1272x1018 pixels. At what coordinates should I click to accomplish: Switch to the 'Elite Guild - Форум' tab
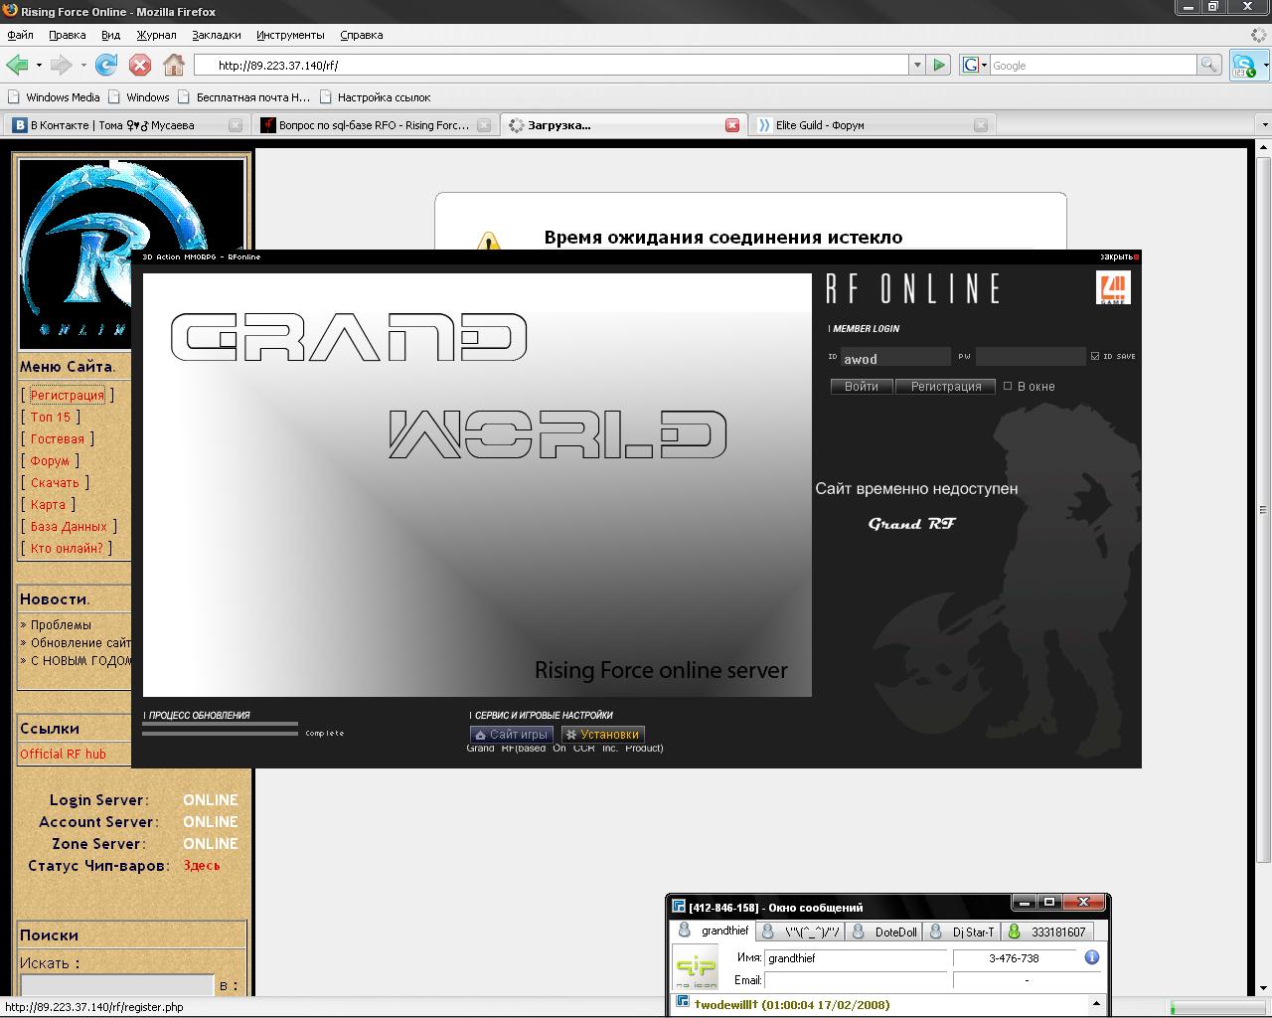pyautogui.click(x=871, y=125)
